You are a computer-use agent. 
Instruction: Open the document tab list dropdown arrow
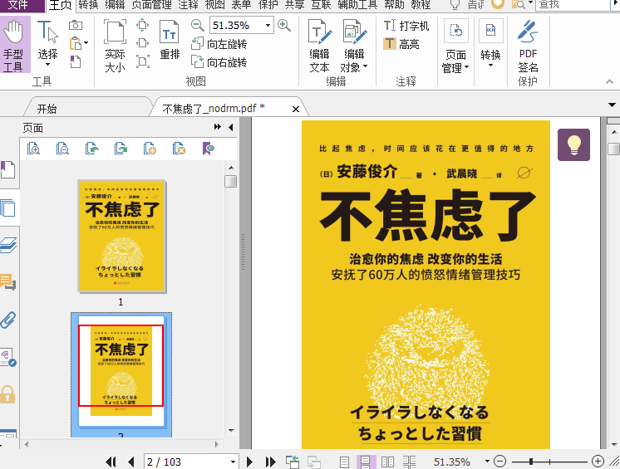(612, 105)
